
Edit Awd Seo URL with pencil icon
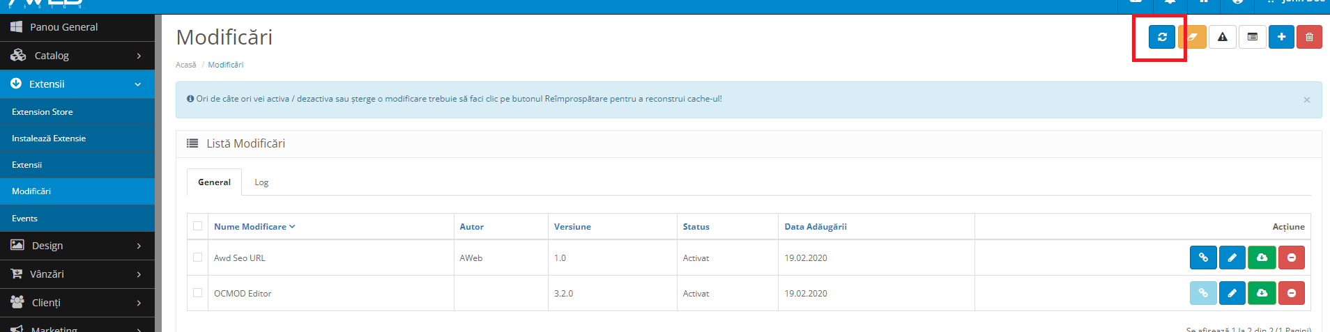click(x=1232, y=258)
